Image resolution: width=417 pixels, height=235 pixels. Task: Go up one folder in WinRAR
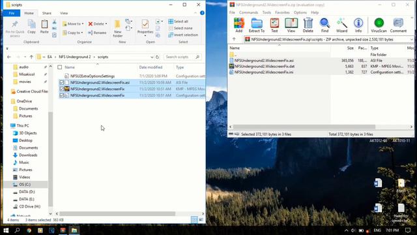click(x=234, y=39)
